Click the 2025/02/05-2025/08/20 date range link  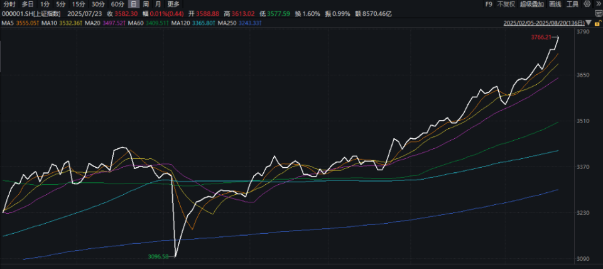[x=544, y=23]
